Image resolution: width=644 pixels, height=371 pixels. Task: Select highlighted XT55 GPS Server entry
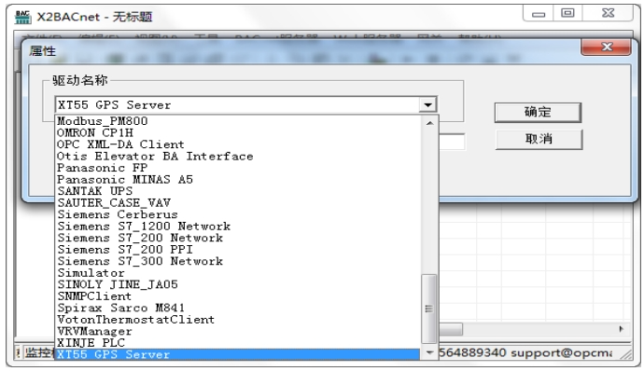coord(238,354)
